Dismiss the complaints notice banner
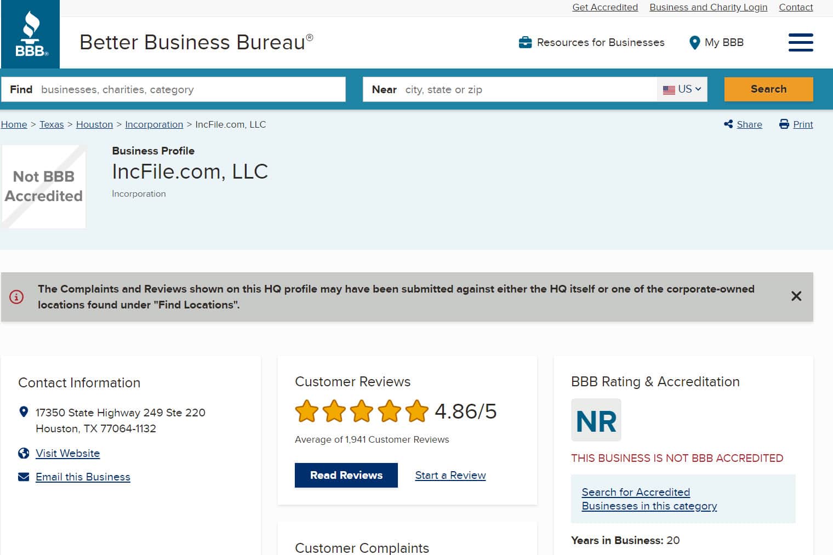This screenshot has width=833, height=555. [796, 296]
